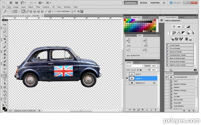Select the Path Selection tool
Image resolution: width=201 pixels, height=125 pixels.
[x=5, y=84]
